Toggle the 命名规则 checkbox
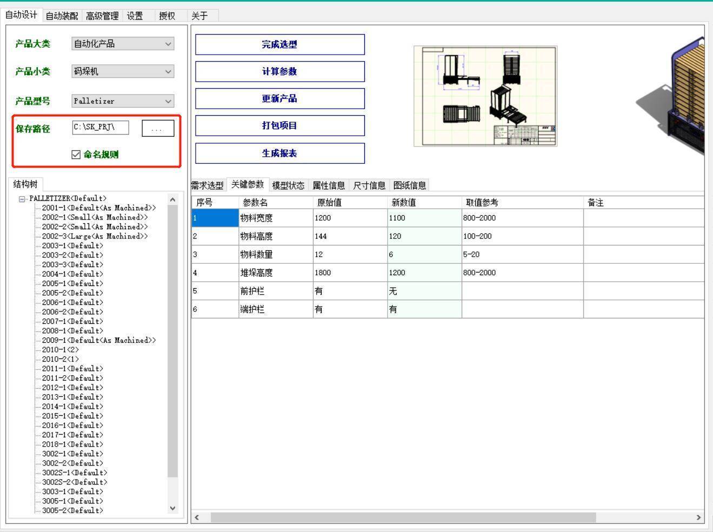This screenshot has height=532, width=713. pos(76,155)
